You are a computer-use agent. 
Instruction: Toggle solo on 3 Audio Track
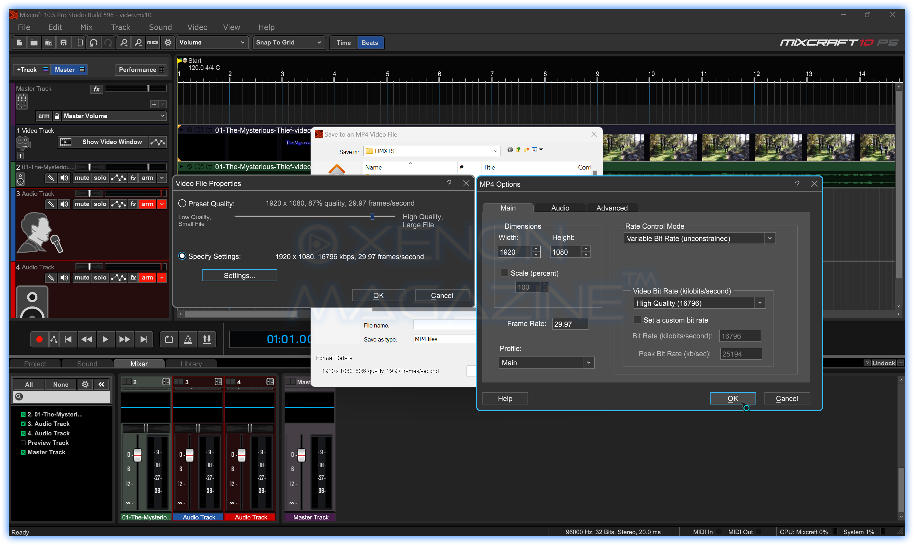pos(100,204)
